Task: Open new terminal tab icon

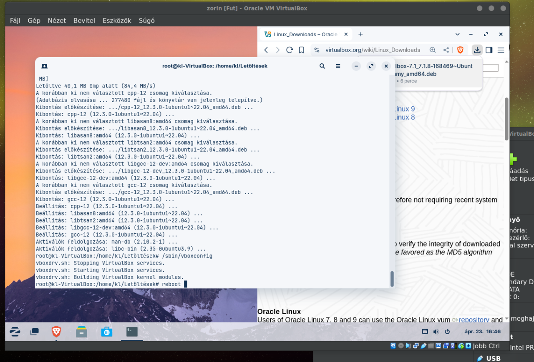Action: [x=45, y=66]
